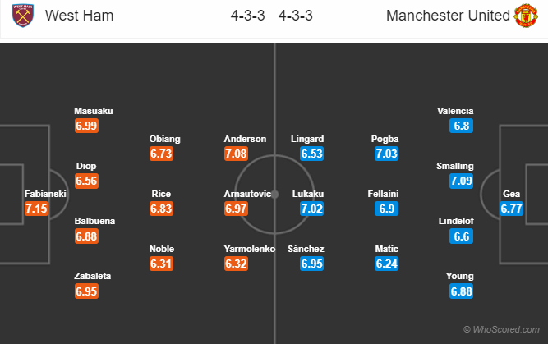Screen dimensions: 548x344
Task: Select Diop's 6.56 rating badge
Action: click(86, 181)
